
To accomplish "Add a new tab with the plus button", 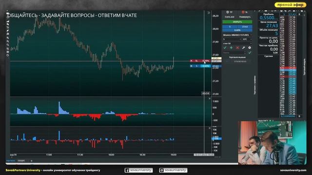I will [31, 161].
